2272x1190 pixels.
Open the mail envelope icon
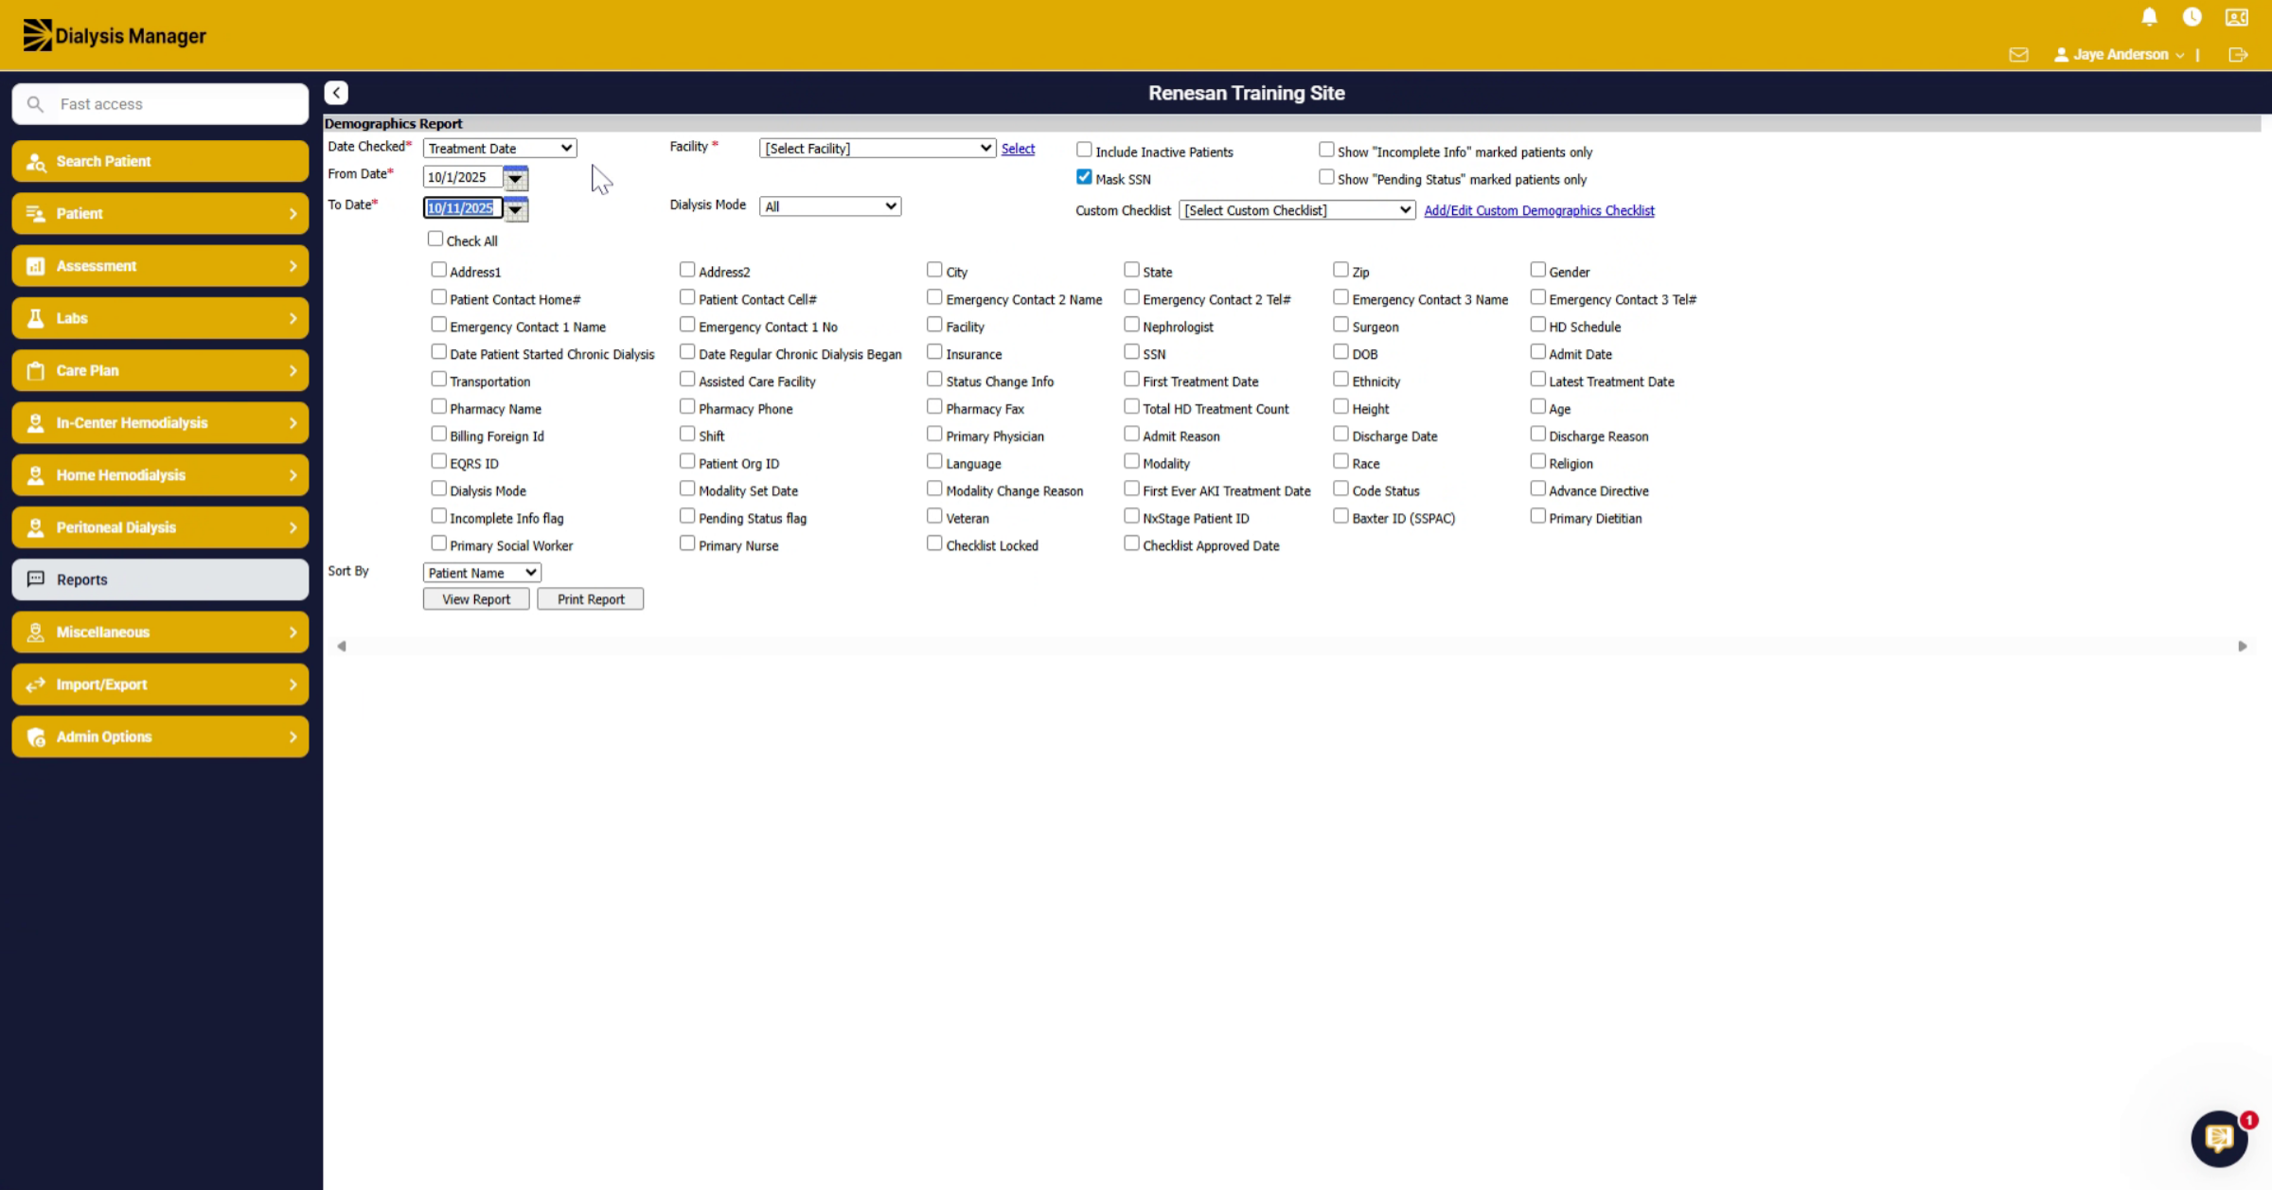pos(2018,55)
